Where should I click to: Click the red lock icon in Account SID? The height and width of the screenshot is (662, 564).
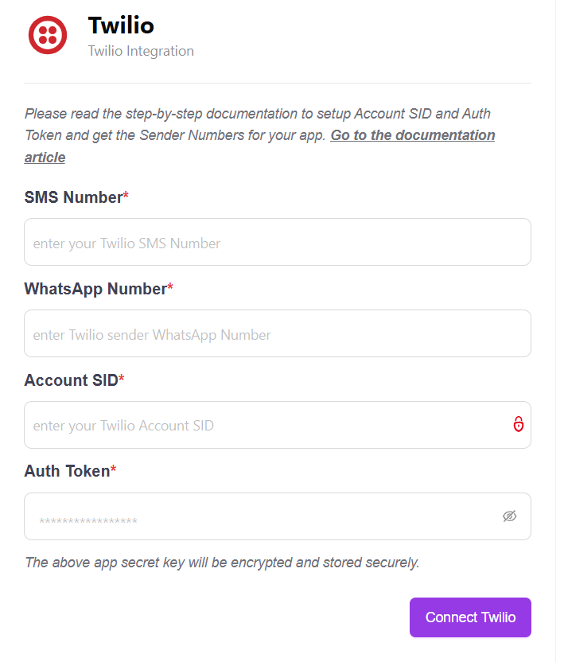pyautogui.click(x=518, y=424)
